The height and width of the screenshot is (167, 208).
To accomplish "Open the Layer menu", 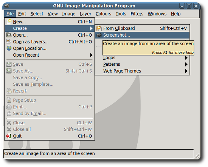I will tap(85, 14).
